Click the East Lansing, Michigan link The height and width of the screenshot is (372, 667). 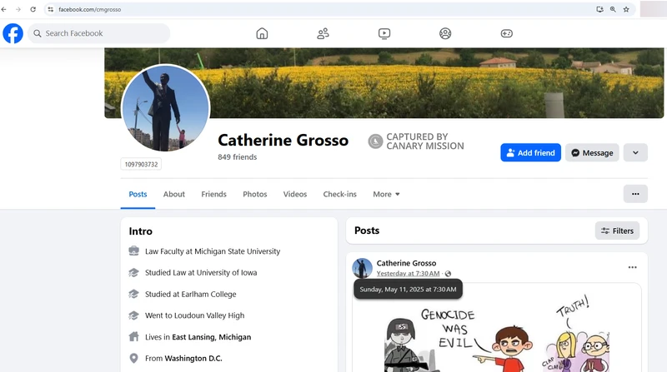pos(212,337)
